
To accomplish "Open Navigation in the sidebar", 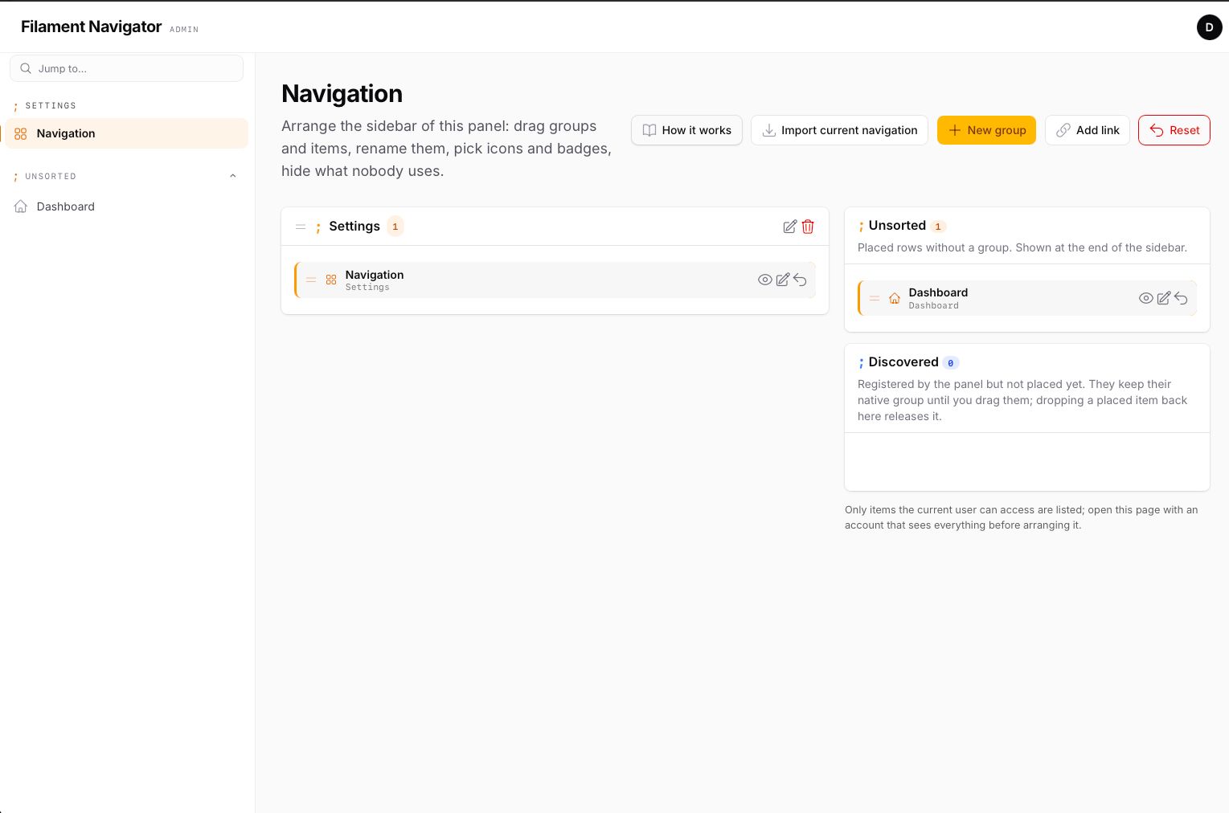I will (127, 133).
